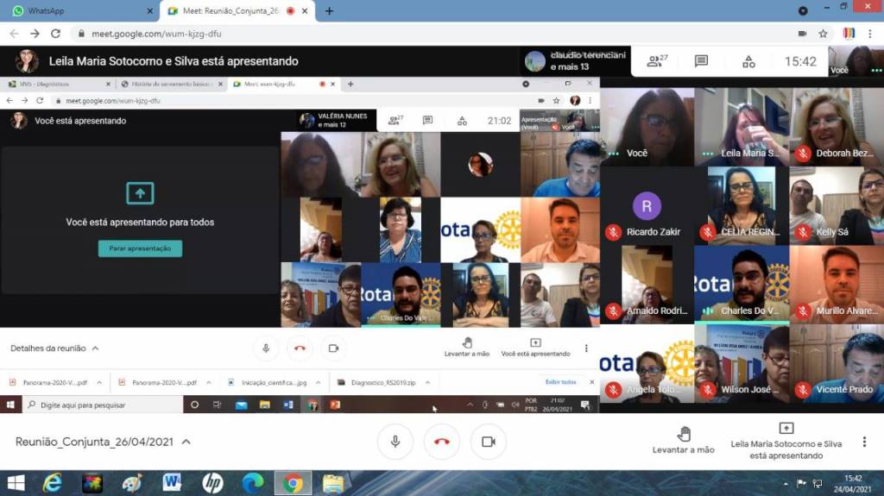
Task: Reload the Meet page
Action: (56, 34)
